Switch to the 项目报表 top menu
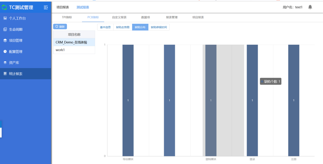Image resolution: width=323 pixels, height=164 pixels. pyautogui.click(x=63, y=7)
